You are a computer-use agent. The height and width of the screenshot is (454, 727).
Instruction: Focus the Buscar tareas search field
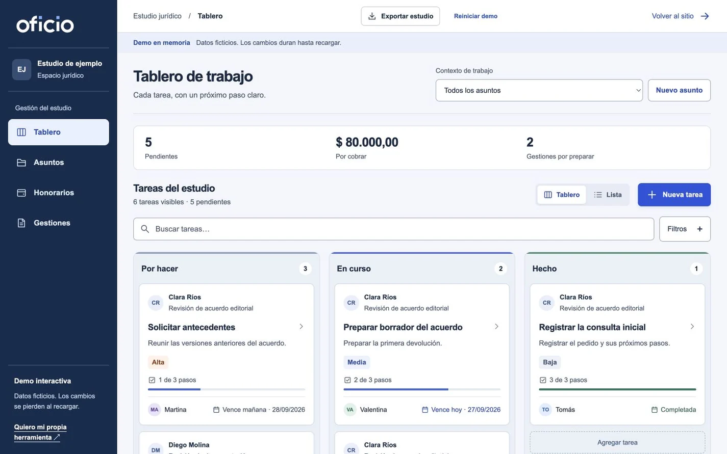coord(393,229)
